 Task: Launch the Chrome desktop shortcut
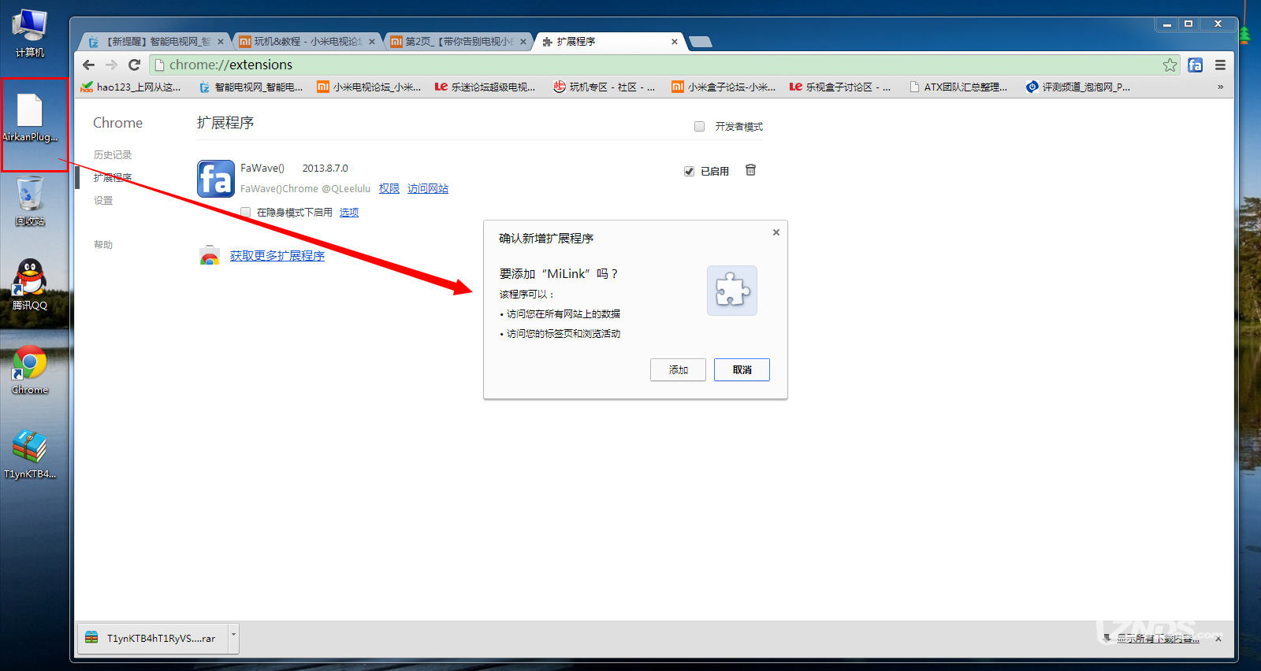coord(30,370)
